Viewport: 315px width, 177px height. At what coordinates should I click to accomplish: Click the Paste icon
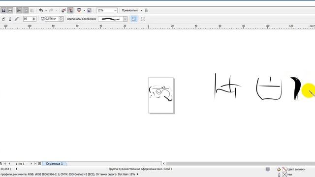point(32,10)
